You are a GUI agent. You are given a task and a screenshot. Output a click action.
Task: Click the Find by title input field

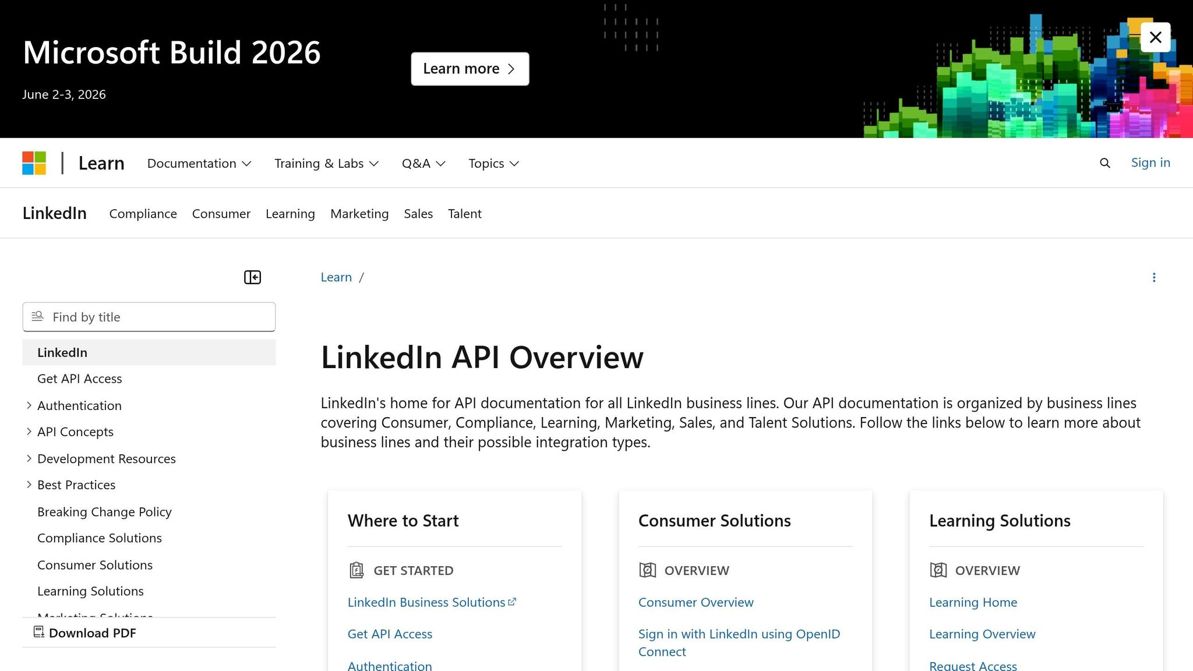pos(149,317)
